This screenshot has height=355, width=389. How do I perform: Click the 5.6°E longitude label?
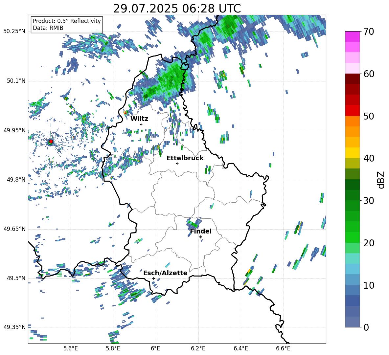[x=71, y=348]
